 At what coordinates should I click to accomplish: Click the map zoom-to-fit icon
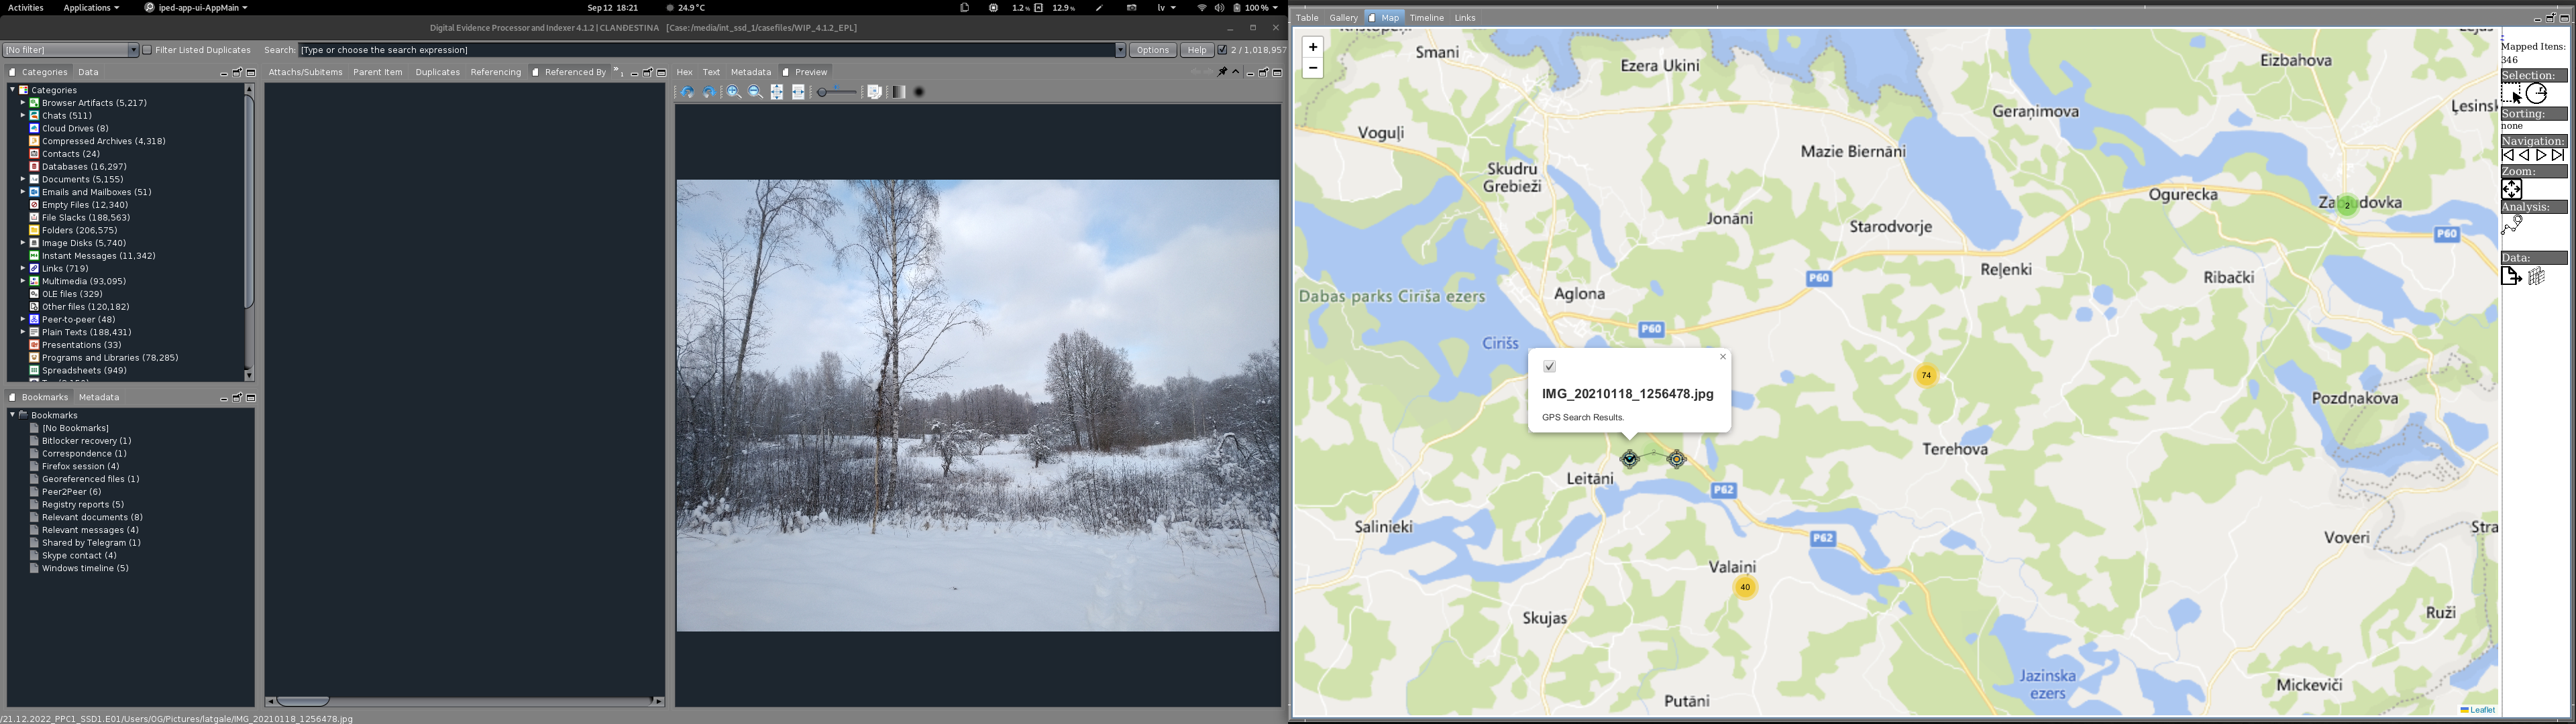pos(2512,189)
